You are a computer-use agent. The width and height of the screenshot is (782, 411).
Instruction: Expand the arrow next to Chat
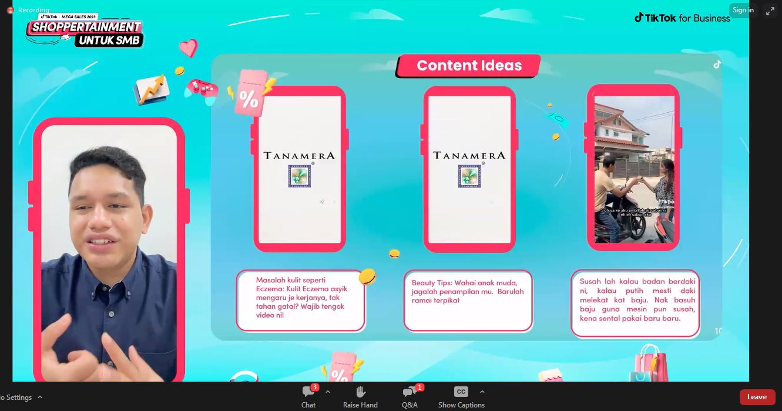click(x=328, y=392)
